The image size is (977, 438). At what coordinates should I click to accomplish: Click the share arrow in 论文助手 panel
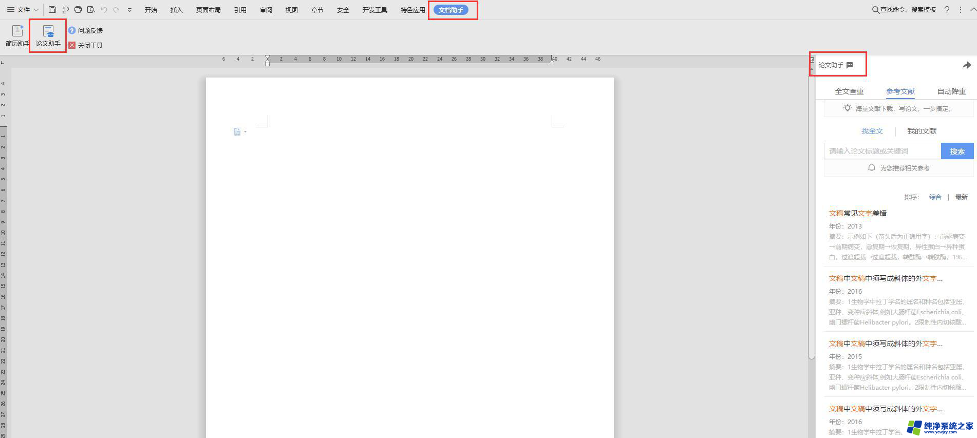pos(967,65)
